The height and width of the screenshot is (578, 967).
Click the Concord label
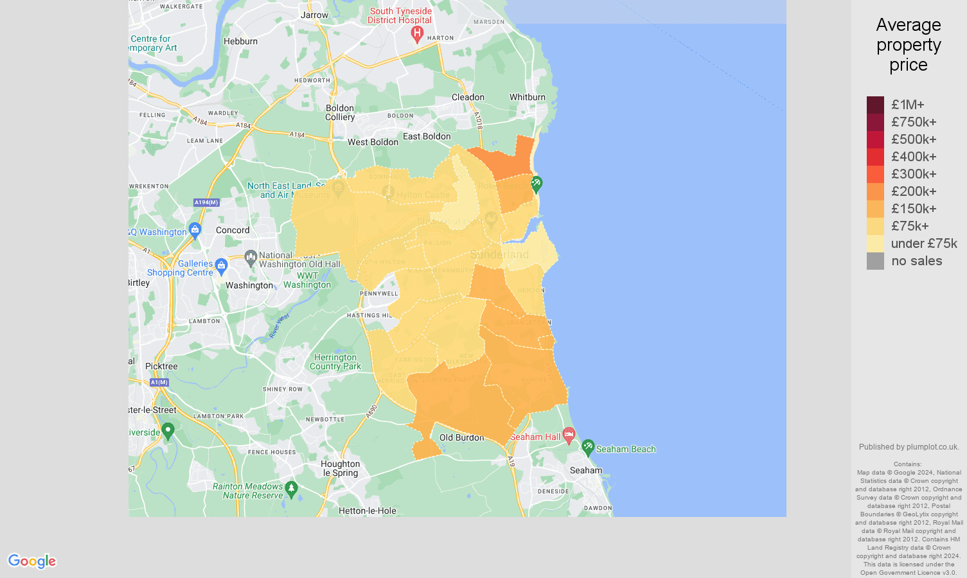coord(233,230)
